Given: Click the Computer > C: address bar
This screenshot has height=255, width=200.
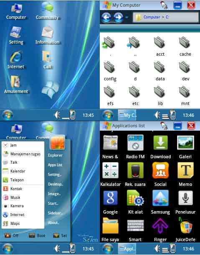Looking at the screenshot, I should point(165,17).
